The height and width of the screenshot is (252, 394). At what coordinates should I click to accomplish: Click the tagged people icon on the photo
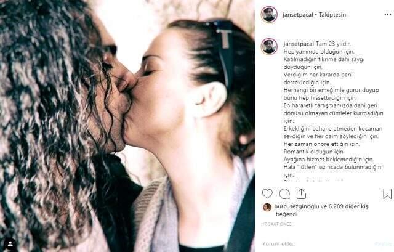pos(10,244)
